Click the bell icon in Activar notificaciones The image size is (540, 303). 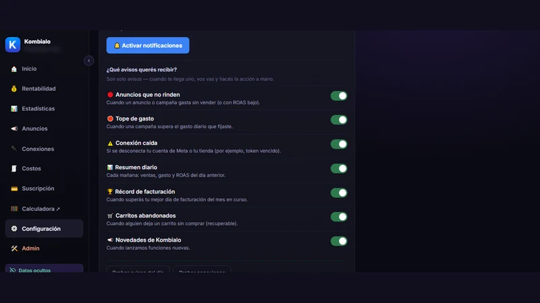tap(117, 45)
